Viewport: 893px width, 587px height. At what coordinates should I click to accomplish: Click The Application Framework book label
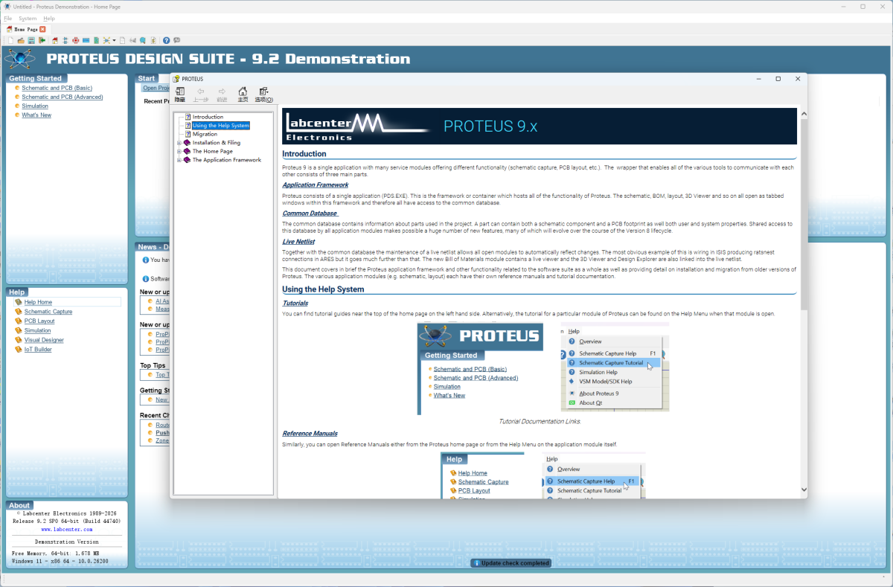coord(226,160)
